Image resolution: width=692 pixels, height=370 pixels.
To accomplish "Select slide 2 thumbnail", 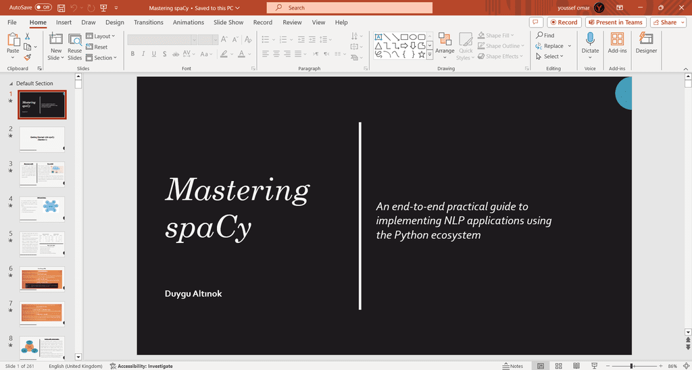I will tap(42, 139).
